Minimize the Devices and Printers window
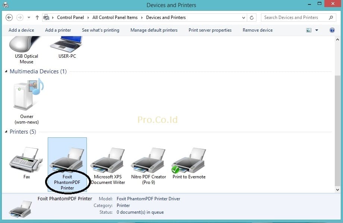 tap(309, 4)
